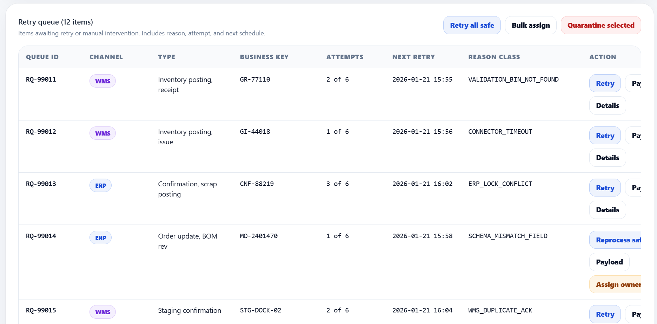Retry the CONNECTOR_TIMEOUT item RQ-99012
Image resolution: width=657 pixels, height=324 pixels.
[x=605, y=136]
